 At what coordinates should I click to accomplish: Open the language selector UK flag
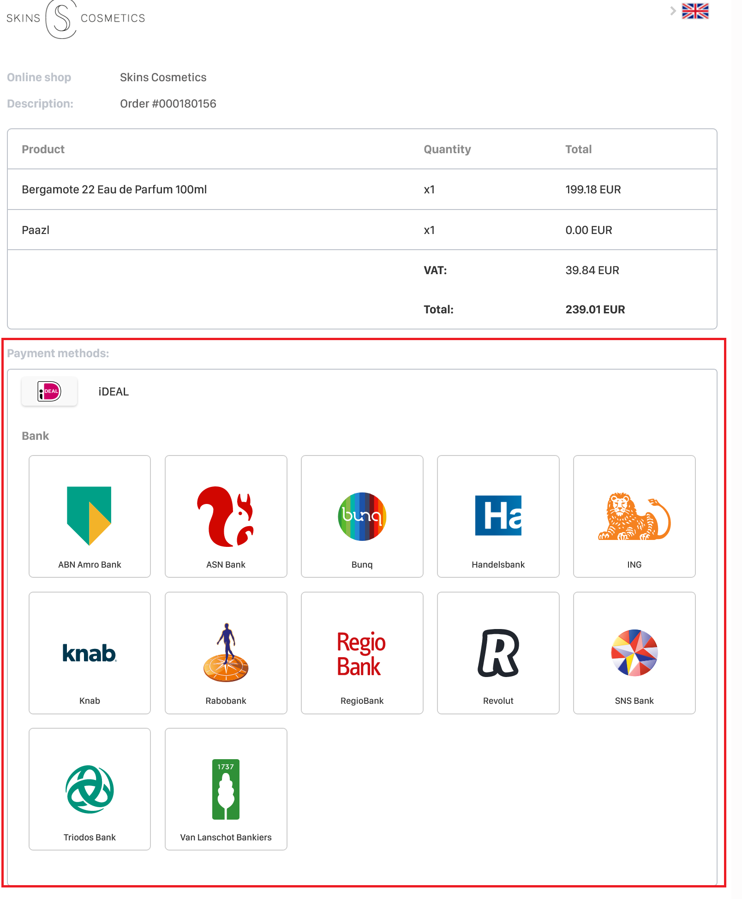click(x=695, y=11)
